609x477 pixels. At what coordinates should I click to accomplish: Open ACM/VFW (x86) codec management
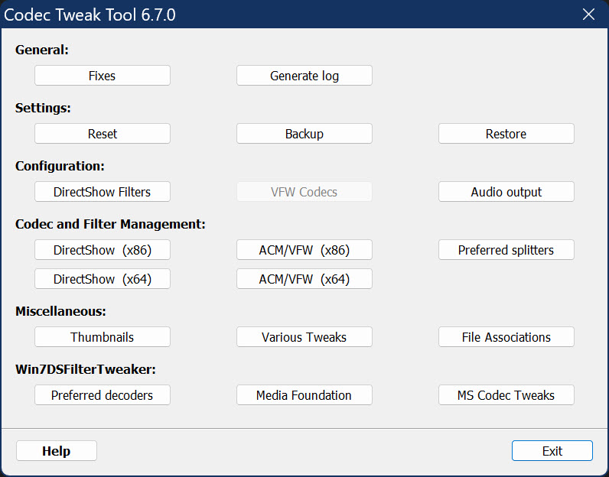(x=304, y=250)
